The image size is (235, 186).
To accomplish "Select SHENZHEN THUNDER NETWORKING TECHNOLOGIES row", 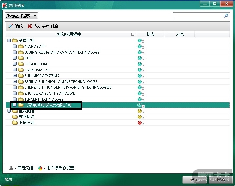I will (x=117, y=87).
